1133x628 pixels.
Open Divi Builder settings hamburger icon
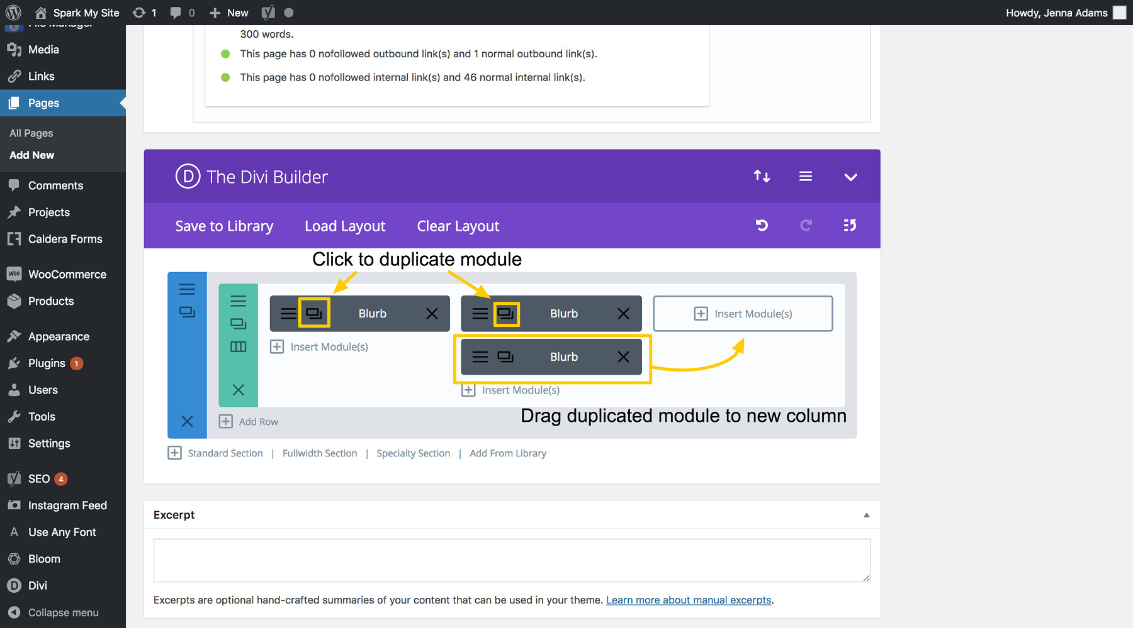(806, 177)
